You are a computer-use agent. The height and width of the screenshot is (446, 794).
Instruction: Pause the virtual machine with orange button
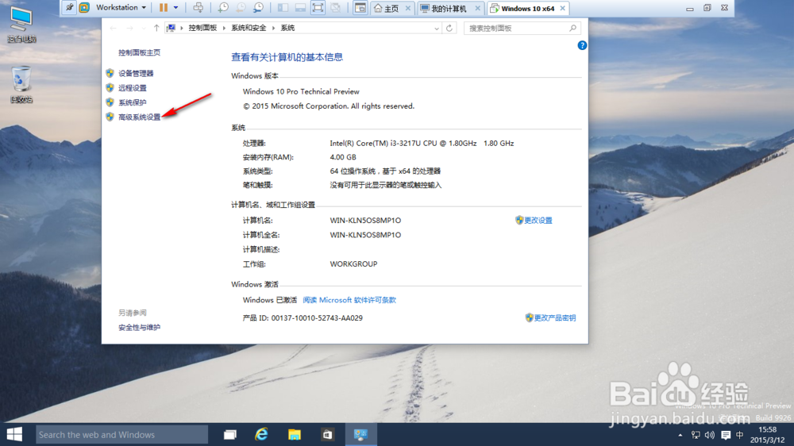(x=163, y=8)
